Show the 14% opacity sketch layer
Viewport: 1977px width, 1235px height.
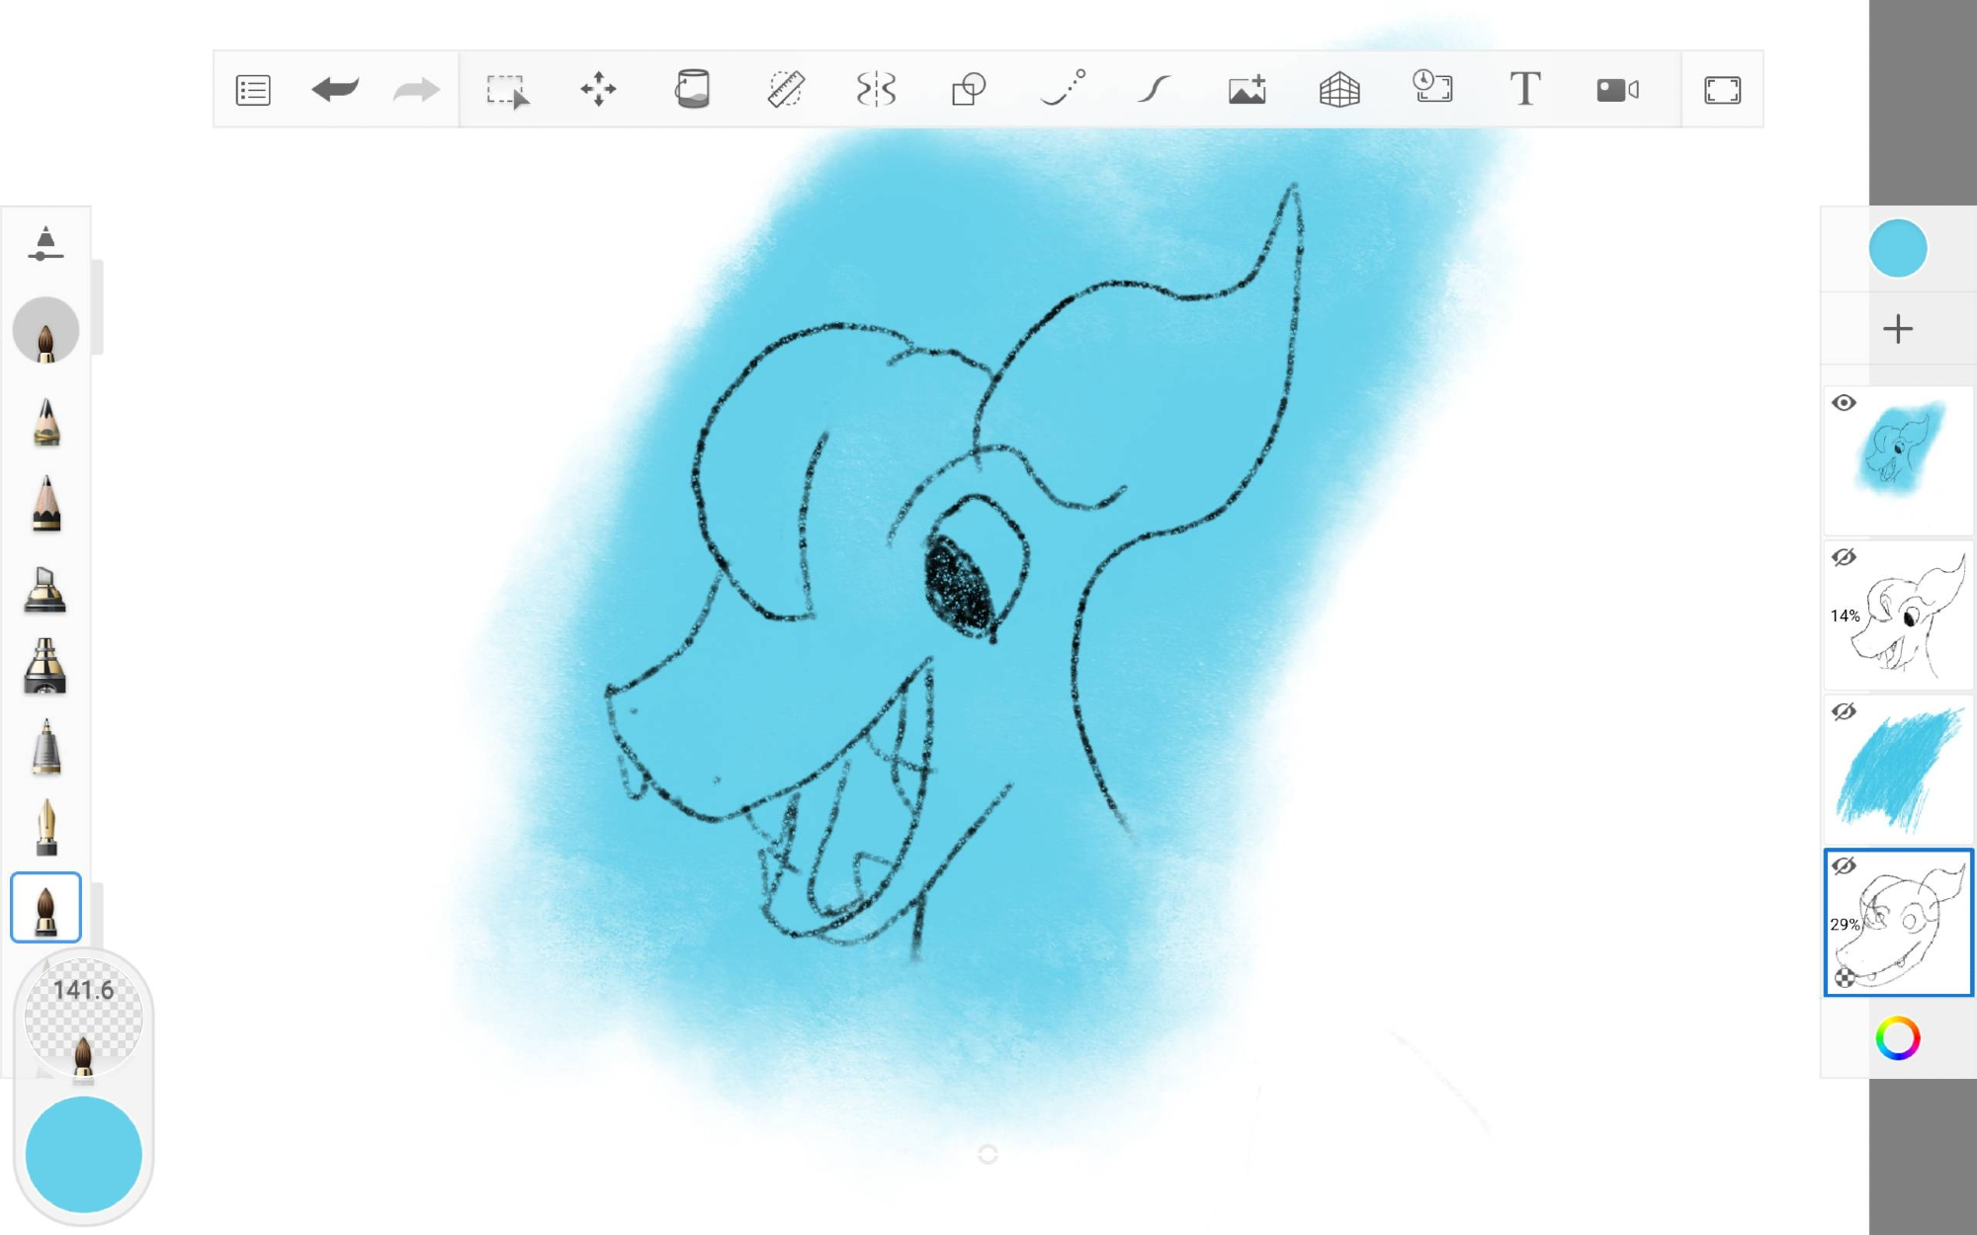point(1844,557)
